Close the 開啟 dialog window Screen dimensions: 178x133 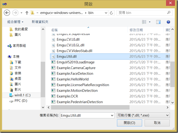pos(170,3)
